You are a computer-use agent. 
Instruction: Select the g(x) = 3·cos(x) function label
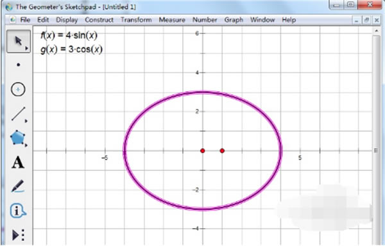pos(71,49)
